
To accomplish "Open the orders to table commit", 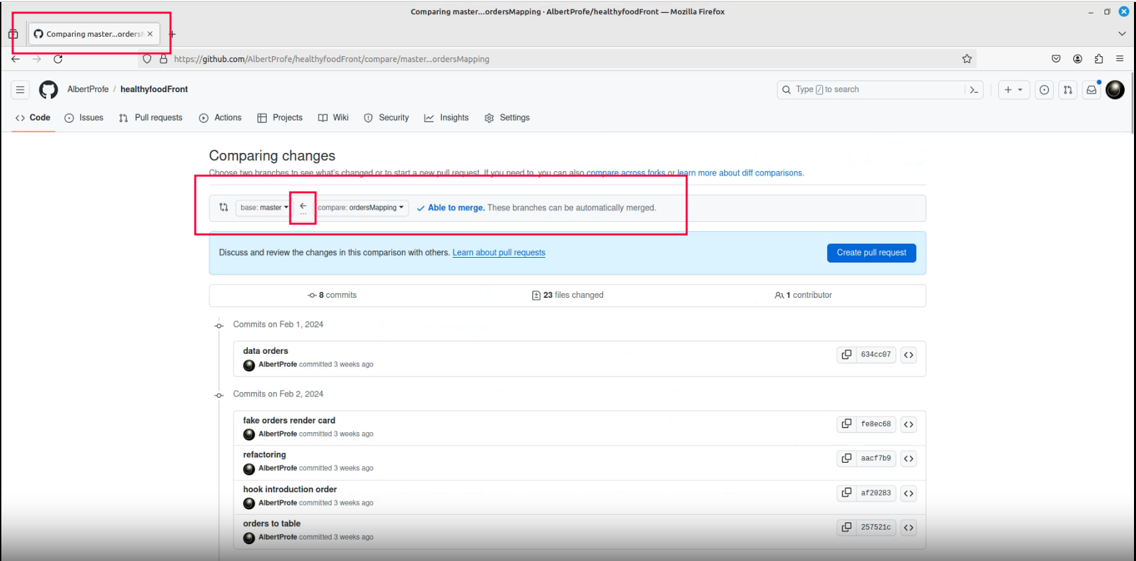I will coord(271,524).
